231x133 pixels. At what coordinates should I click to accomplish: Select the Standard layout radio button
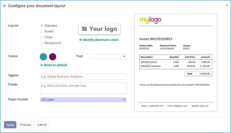tap(41, 26)
